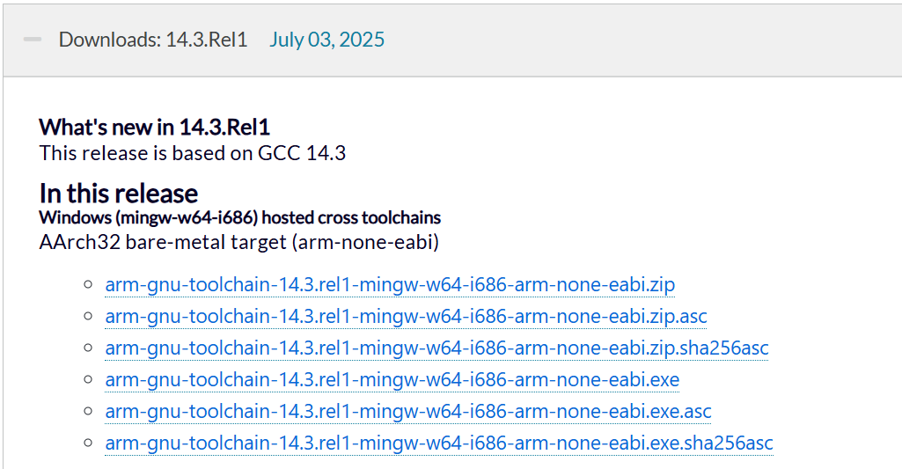Click the bullet beside the .exe download link
Screen dimensions: 902x469
[88, 379]
